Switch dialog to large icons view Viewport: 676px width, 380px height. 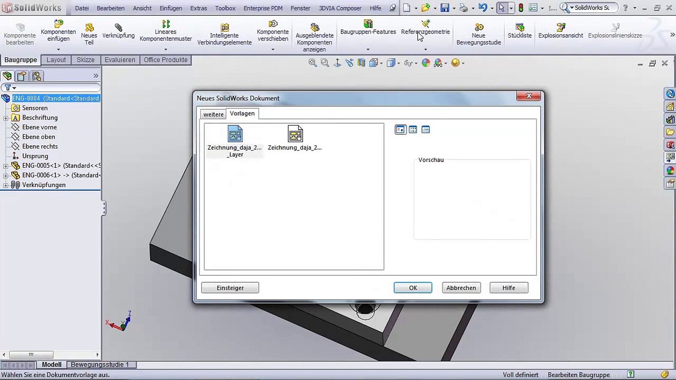click(400, 130)
